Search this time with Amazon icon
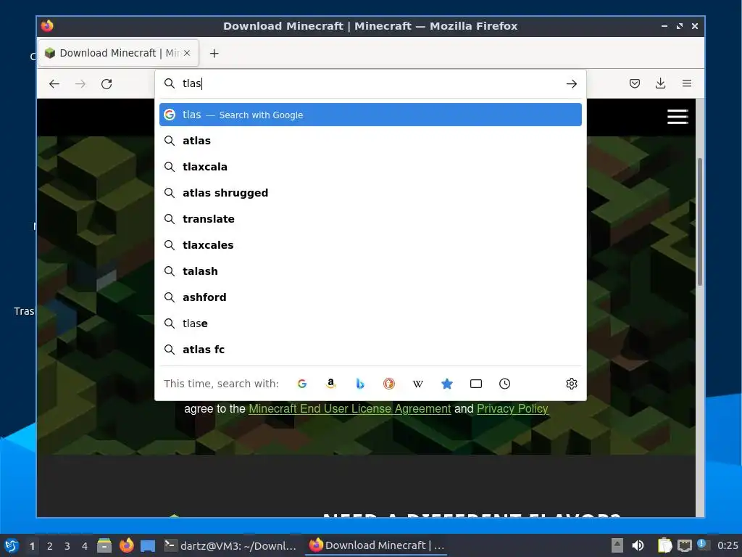Image resolution: width=742 pixels, height=557 pixels. [330, 384]
